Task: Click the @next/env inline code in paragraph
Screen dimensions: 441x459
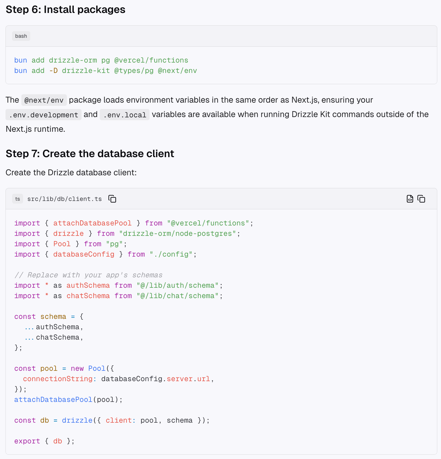Action: (x=44, y=100)
